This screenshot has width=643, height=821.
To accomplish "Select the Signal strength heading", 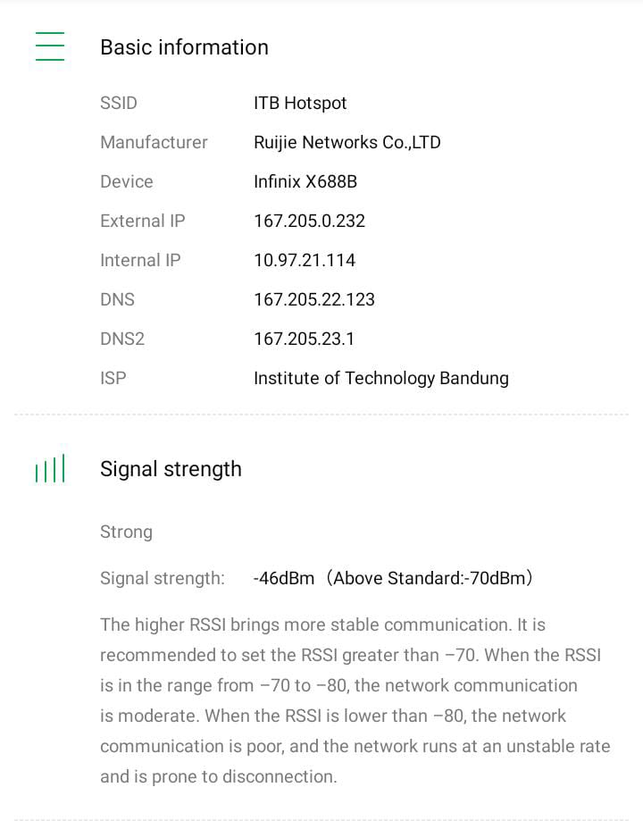I will (x=171, y=469).
